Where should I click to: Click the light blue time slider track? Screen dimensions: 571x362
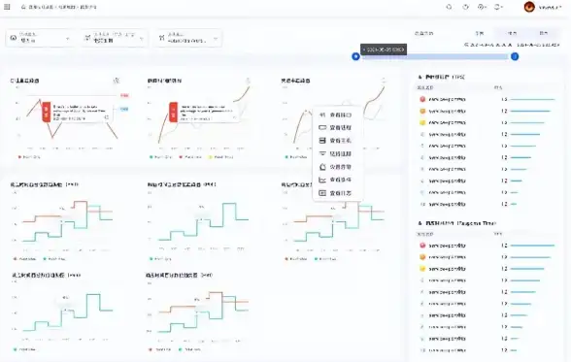click(x=435, y=56)
